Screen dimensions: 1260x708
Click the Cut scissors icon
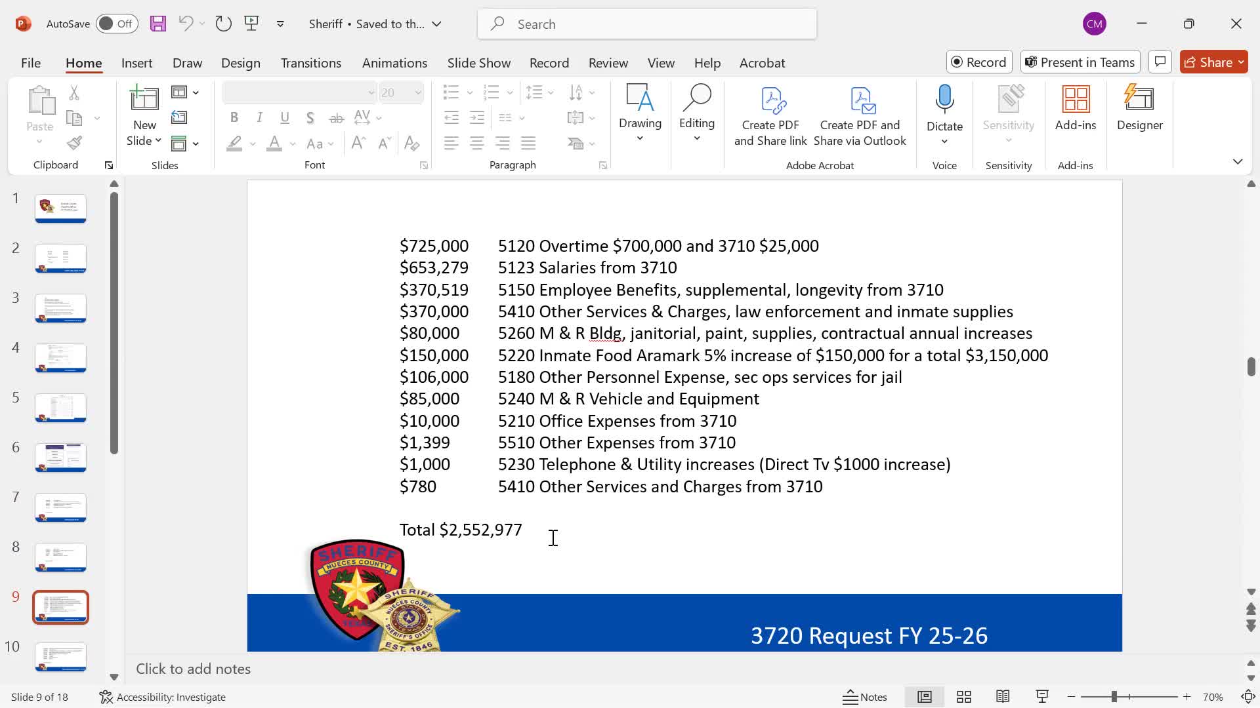74,93
